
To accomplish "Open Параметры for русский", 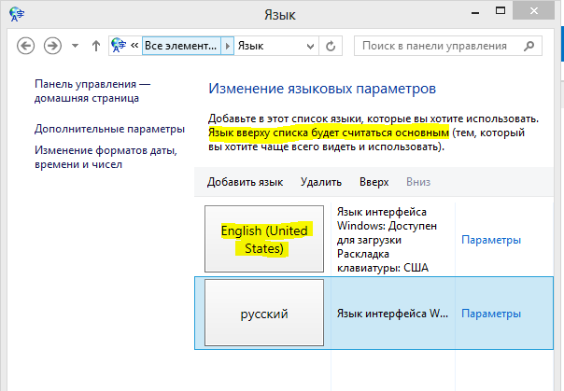I will click(x=491, y=314).
